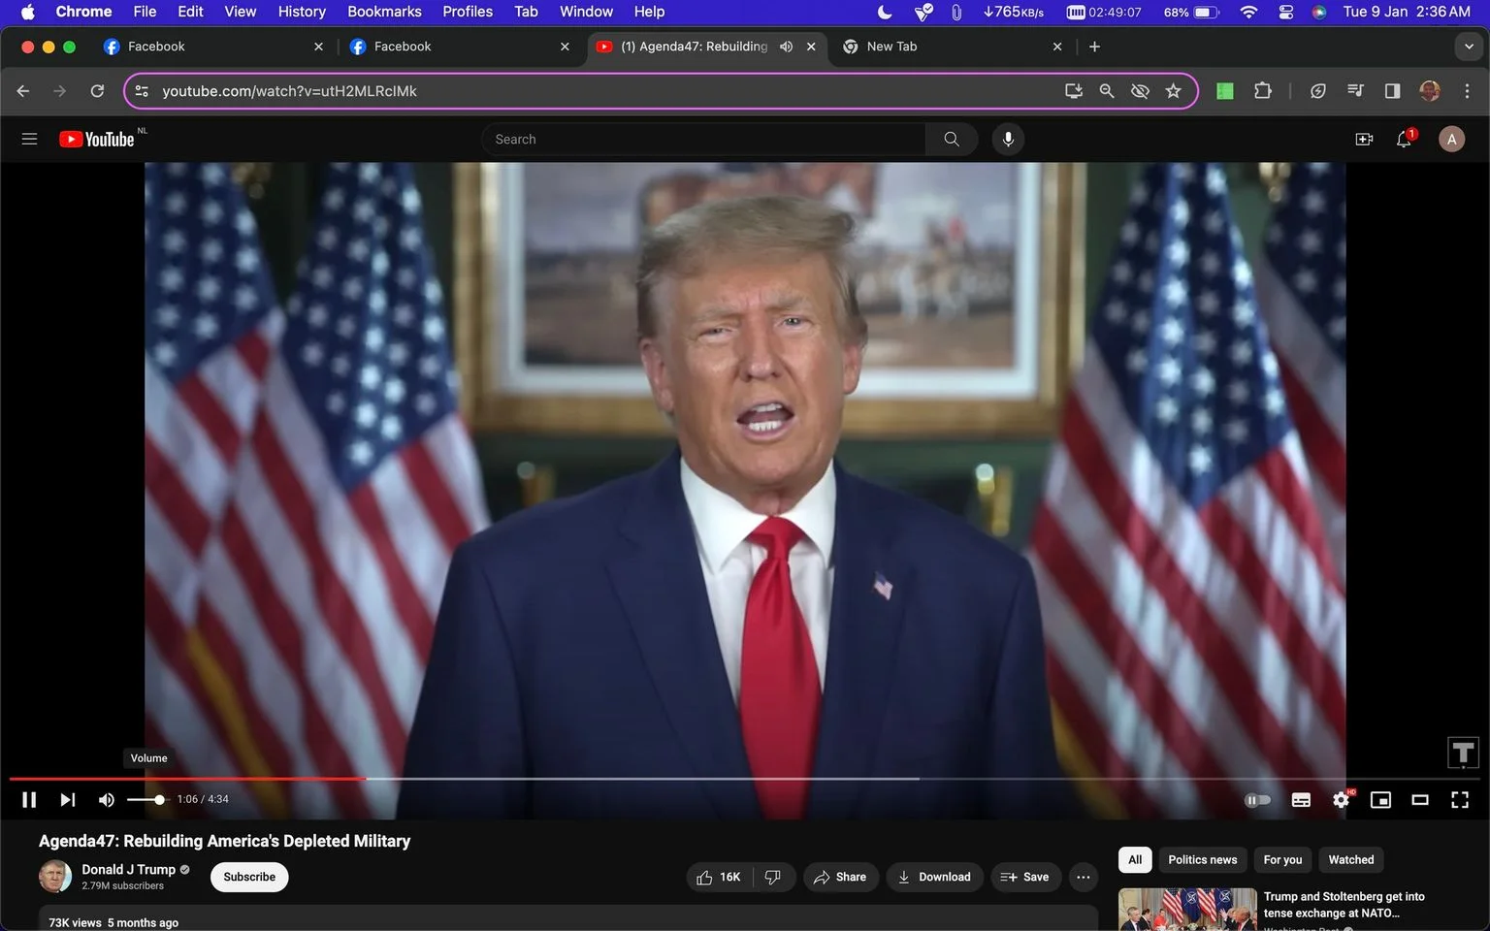Image resolution: width=1490 pixels, height=931 pixels.
Task: Select the Politics news filter chip
Action: [x=1202, y=859]
